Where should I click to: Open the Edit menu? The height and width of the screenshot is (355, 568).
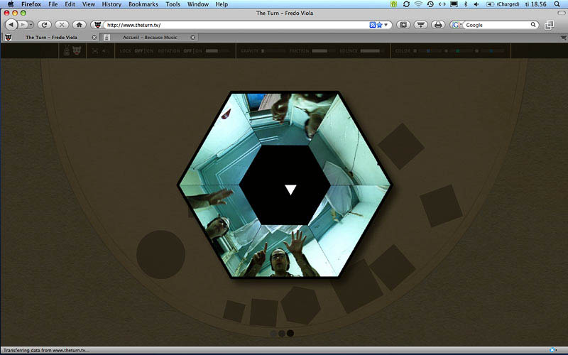tap(70, 4)
